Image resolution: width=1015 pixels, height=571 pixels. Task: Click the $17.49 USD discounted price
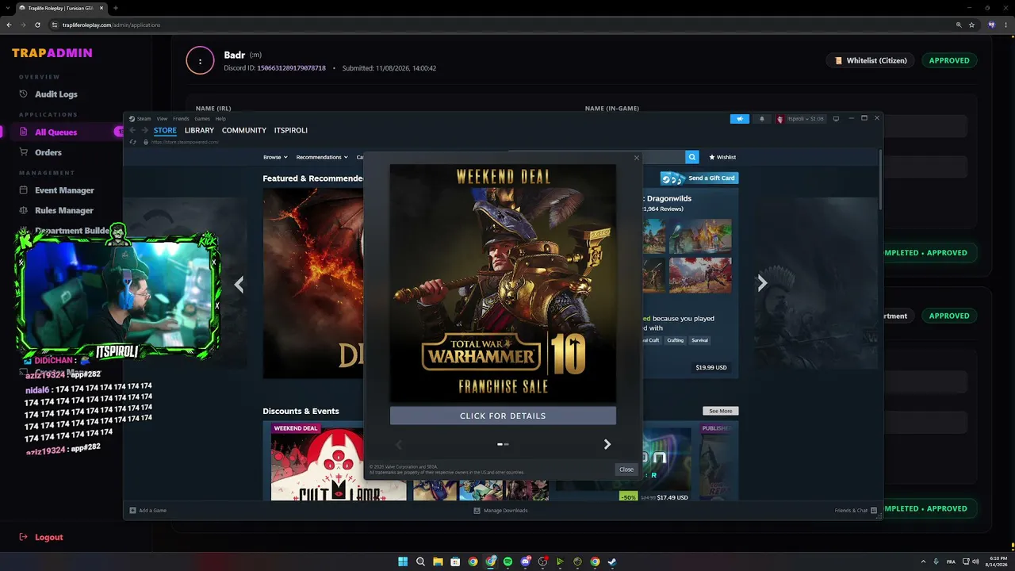coord(672,497)
